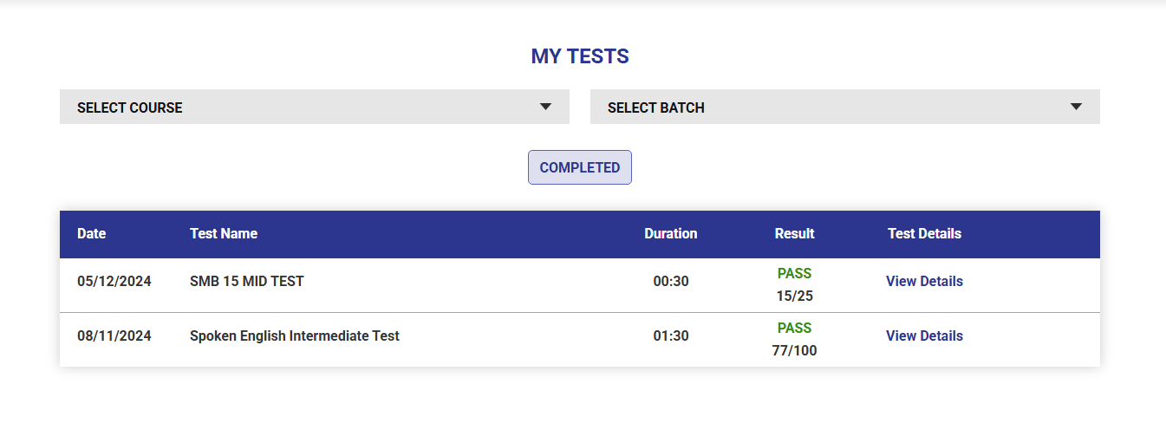Click the PASS result scored 15/25
This screenshot has width=1166, height=430.
[794, 274]
